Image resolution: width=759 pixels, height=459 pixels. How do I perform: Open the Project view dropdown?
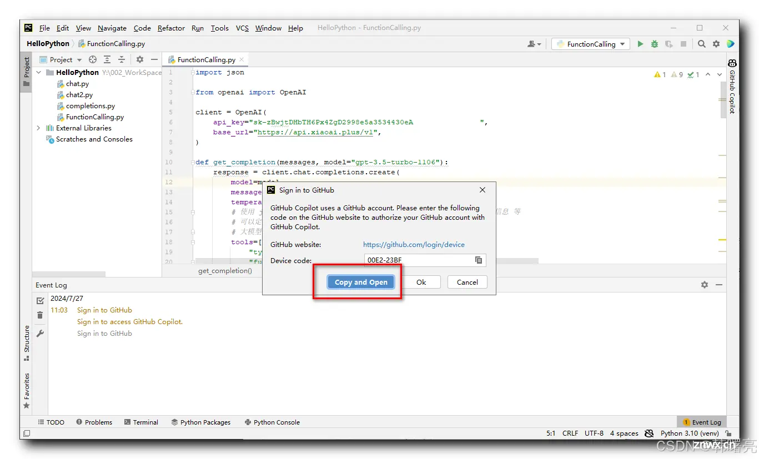pos(61,59)
